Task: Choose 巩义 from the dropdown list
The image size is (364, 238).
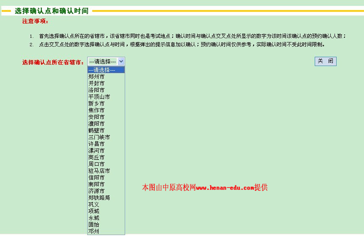Action: tap(94, 204)
